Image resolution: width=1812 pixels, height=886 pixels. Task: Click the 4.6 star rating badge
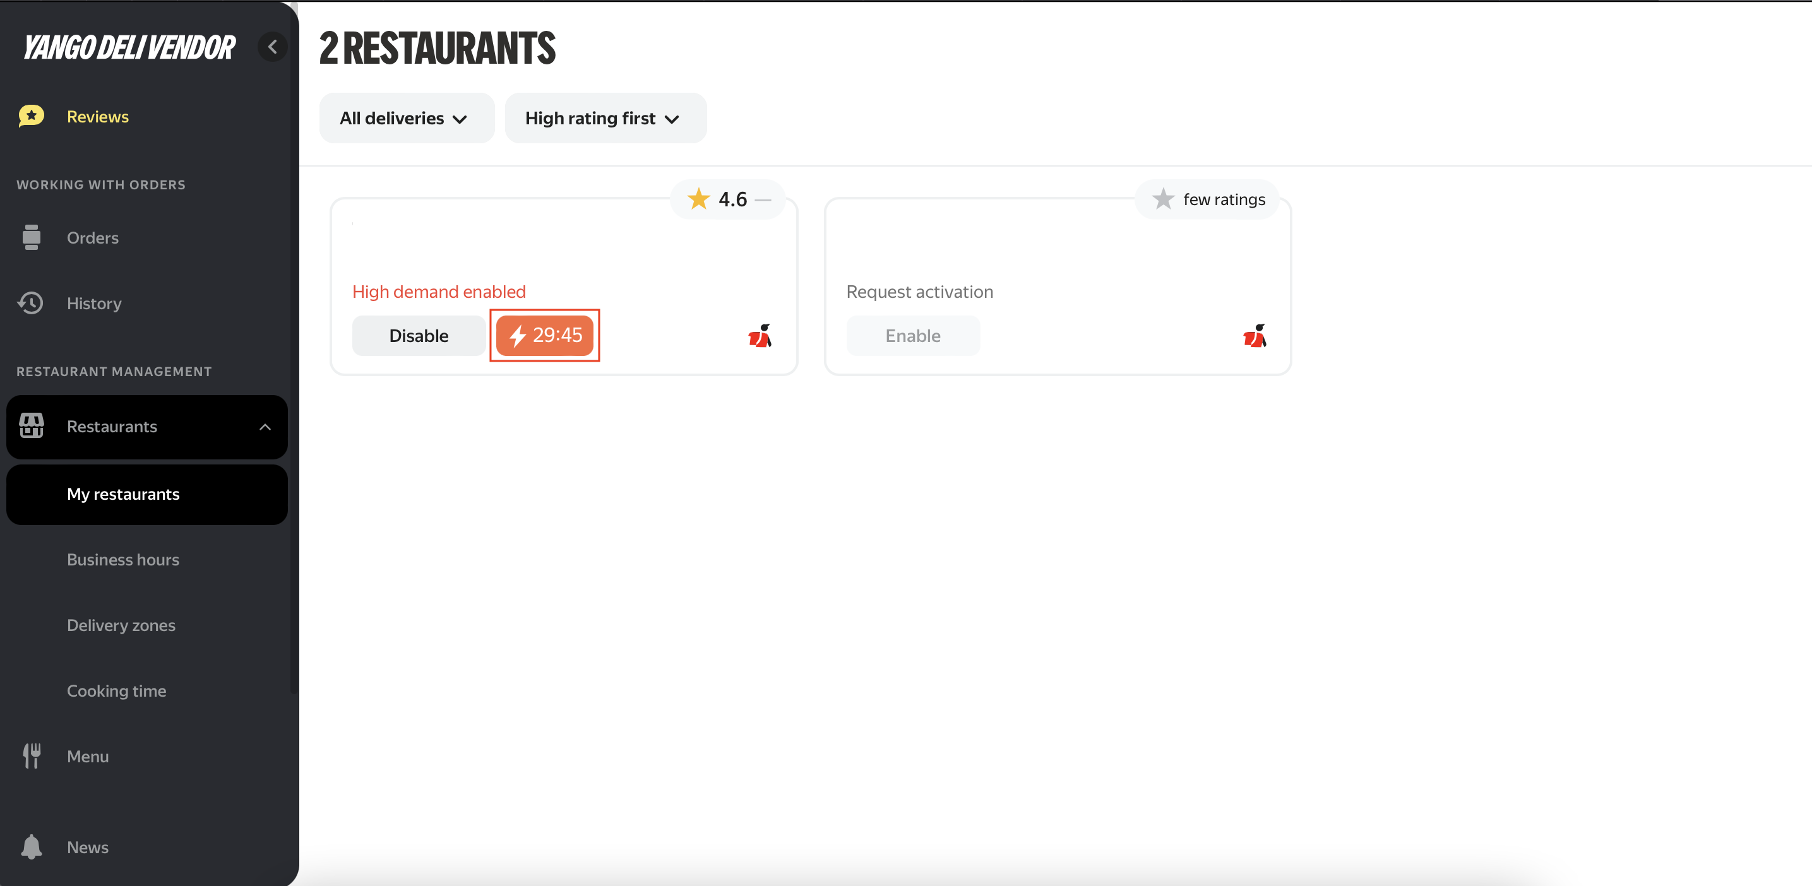[x=727, y=199]
